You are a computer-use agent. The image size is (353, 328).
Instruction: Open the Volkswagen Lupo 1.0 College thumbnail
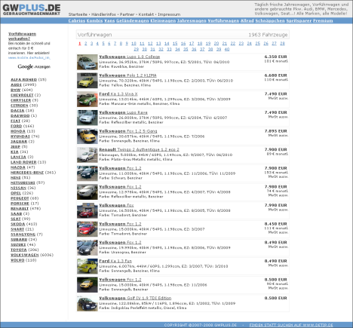[87, 62]
